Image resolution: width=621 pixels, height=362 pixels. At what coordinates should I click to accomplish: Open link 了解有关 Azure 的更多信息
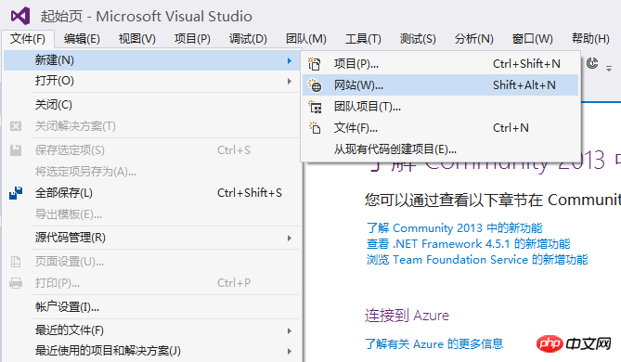(434, 343)
